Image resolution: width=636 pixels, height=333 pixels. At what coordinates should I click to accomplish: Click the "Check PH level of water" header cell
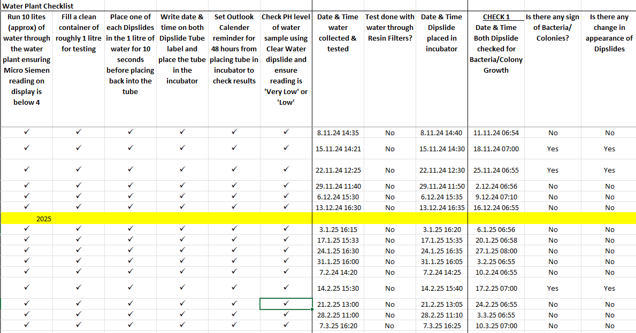pos(286,59)
